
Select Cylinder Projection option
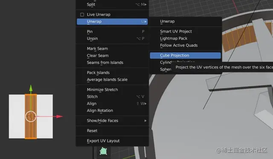coord(166,62)
